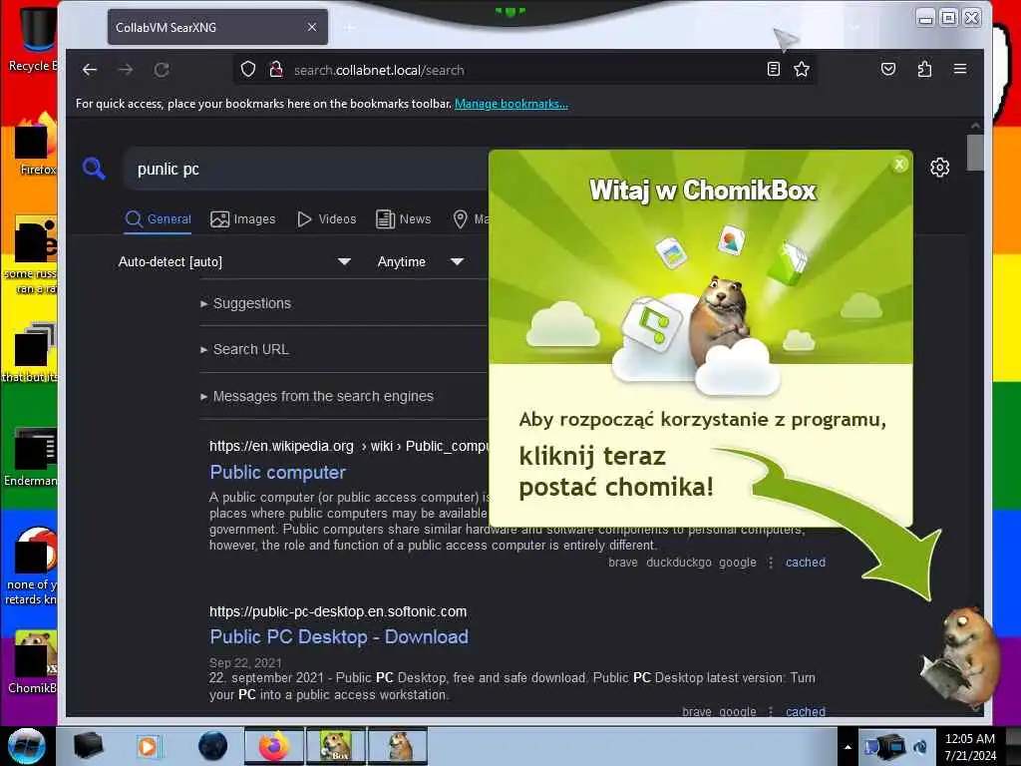Open the Windows Start button
1021x766 pixels.
click(x=27, y=746)
